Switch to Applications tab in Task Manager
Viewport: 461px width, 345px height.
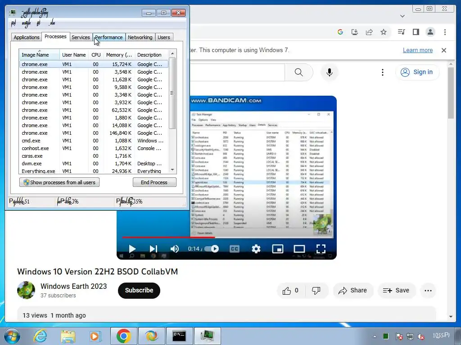click(x=27, y=37)
